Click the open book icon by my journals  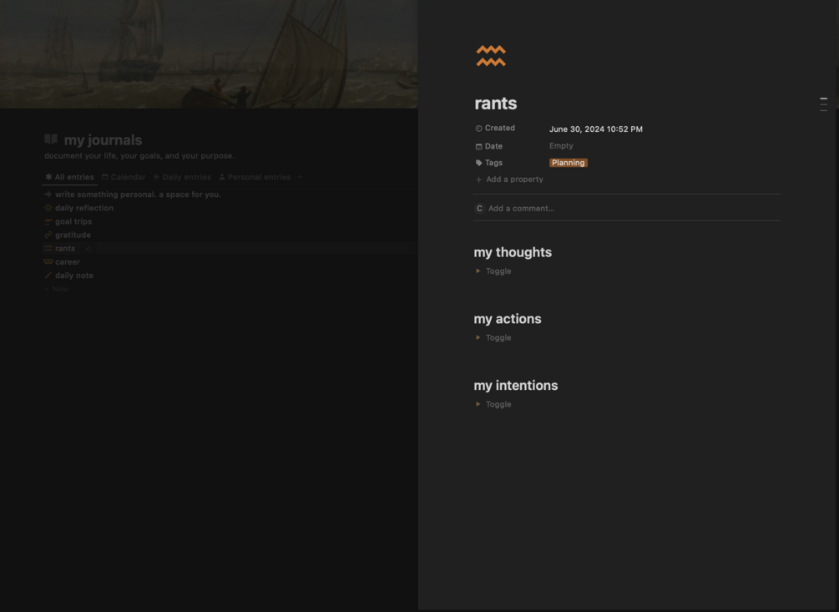coord(51,139)
